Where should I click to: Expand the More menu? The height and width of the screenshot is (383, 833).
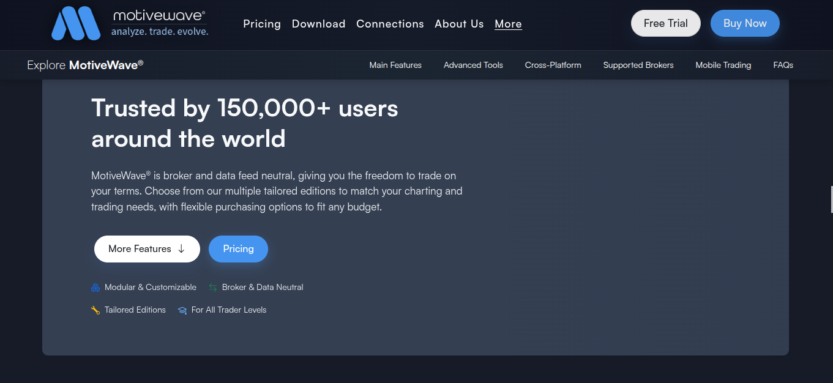tap(508, 24)
